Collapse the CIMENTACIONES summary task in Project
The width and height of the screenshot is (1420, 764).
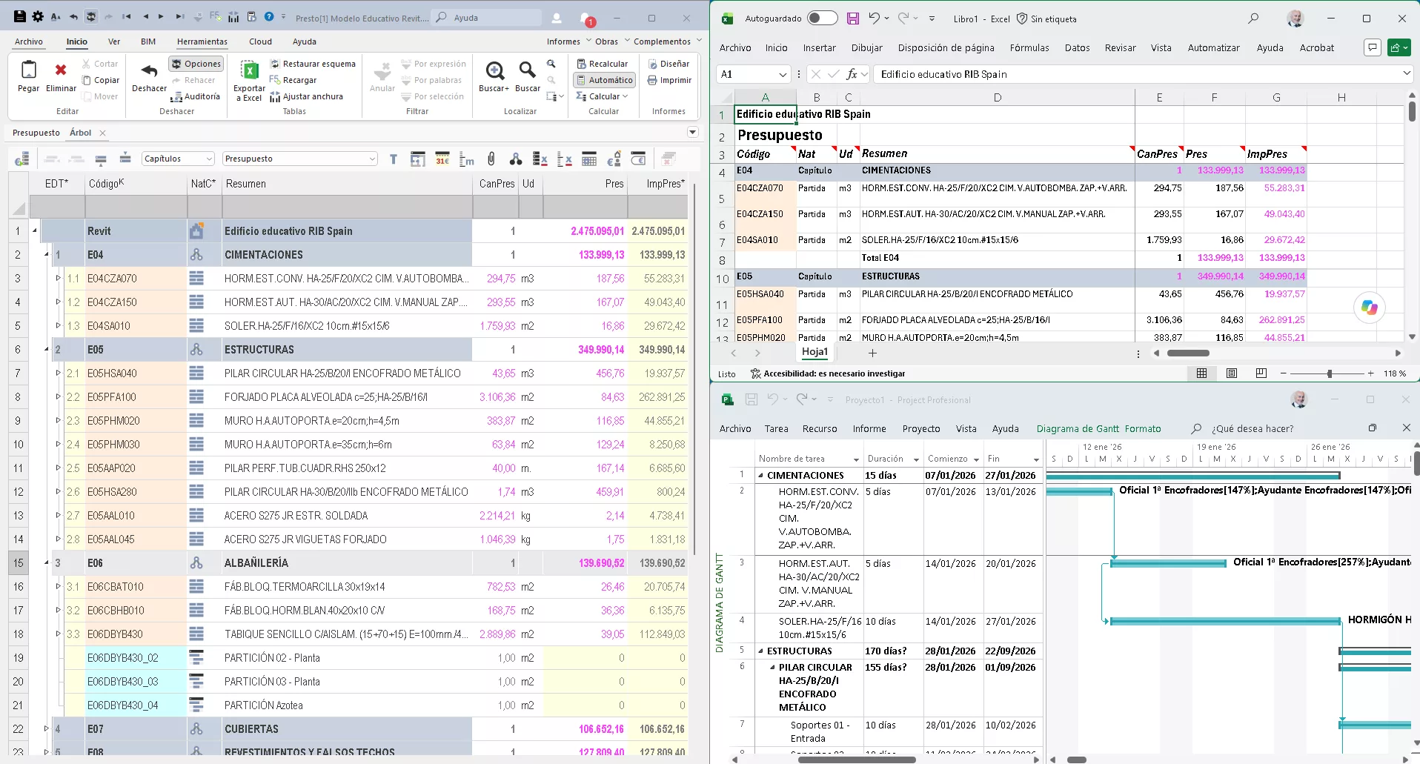click(x=761, y=476)
